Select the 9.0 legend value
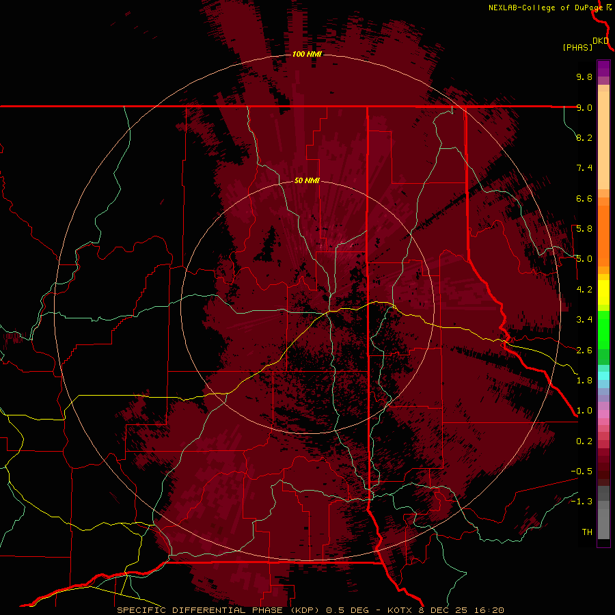 click(x=584, y=107)
